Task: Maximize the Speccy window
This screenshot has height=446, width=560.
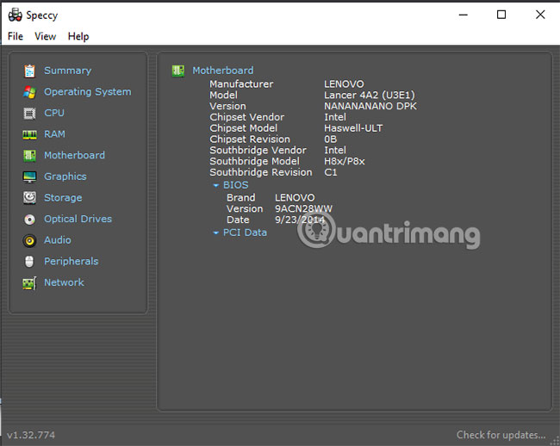Action: [501, 15]
